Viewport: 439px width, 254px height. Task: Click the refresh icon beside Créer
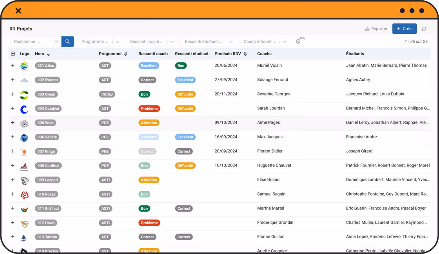(424, 29)
